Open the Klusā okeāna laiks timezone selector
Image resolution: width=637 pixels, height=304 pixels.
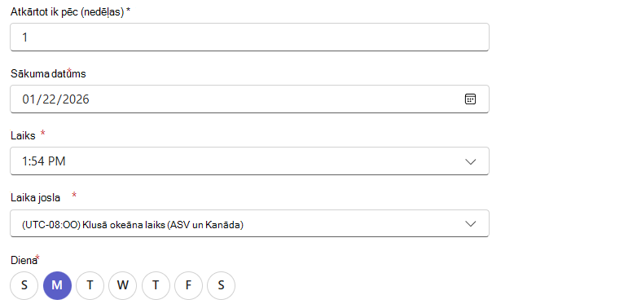pyautogui.click(x=249, y=223)
